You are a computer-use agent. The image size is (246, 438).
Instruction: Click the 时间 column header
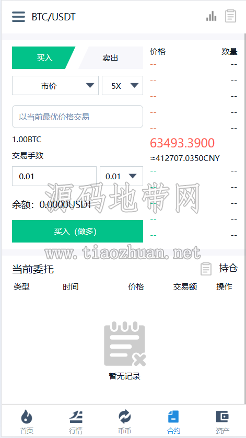click(71, 286)
